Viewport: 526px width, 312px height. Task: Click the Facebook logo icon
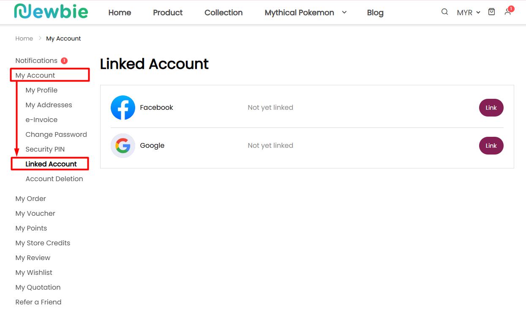click(123, 108)
